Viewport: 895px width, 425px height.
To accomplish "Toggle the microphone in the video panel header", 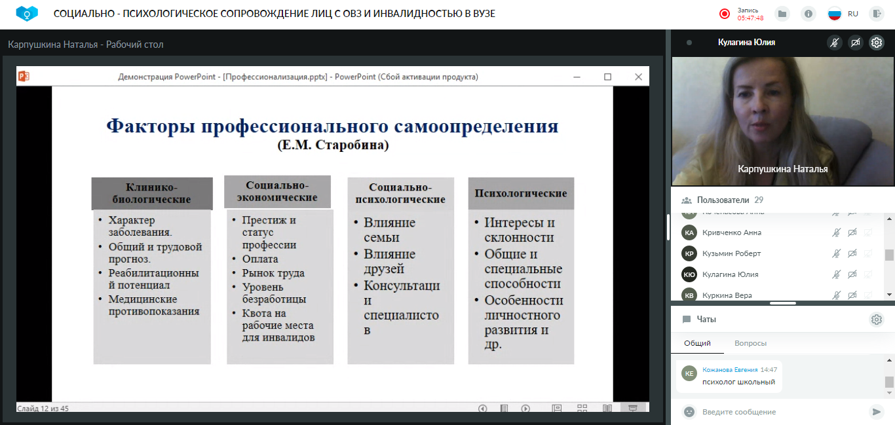I will click(834, 43).
